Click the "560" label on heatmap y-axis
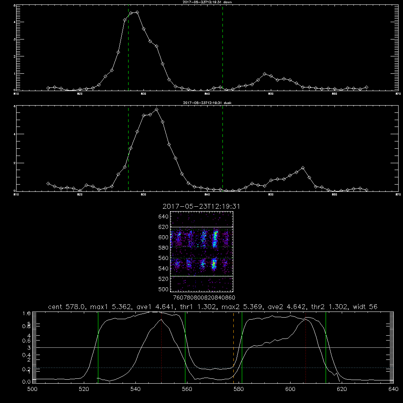This screenshot has width=403, height=403. [x=164, y=258]
